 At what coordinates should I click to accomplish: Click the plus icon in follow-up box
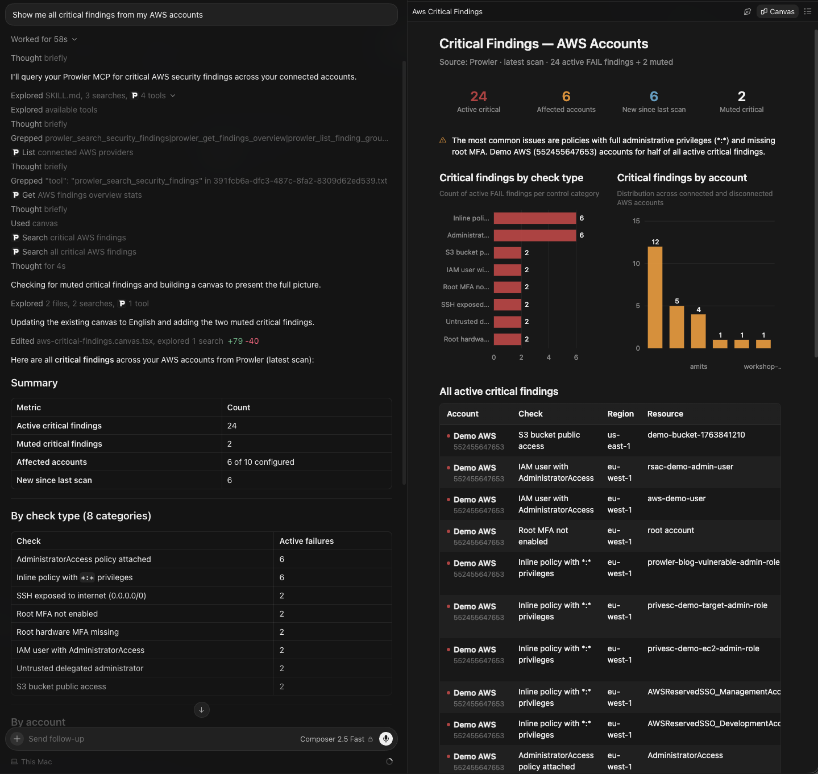pyautogui.click(x=17, y=739)
